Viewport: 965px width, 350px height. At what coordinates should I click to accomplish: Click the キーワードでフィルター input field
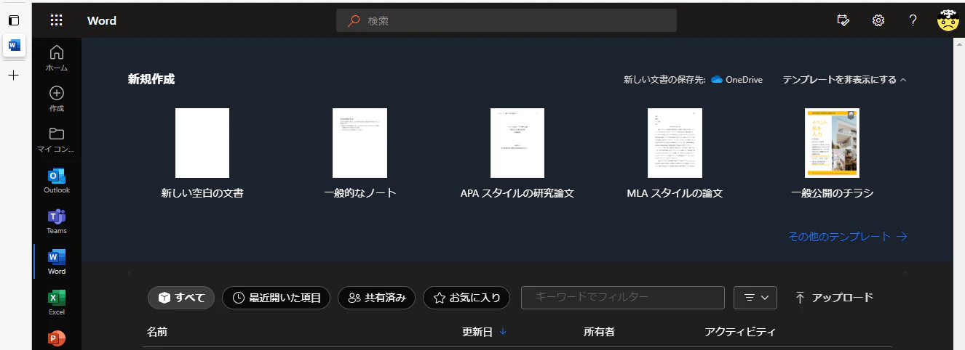point(623,298)
